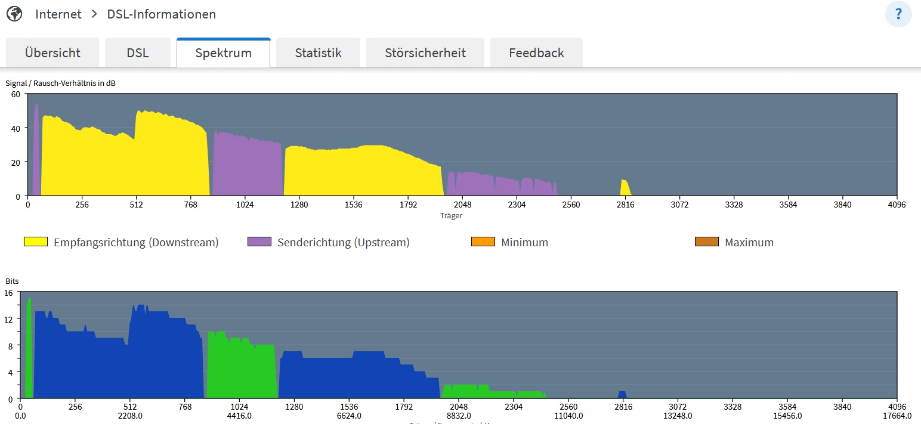921x424 pixels.
Task: Click the orange Minimum legend swatch
Action: tap(483, 242)
